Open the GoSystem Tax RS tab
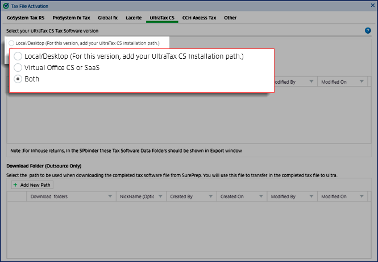 pyautogui.click(x=26, y=18)
